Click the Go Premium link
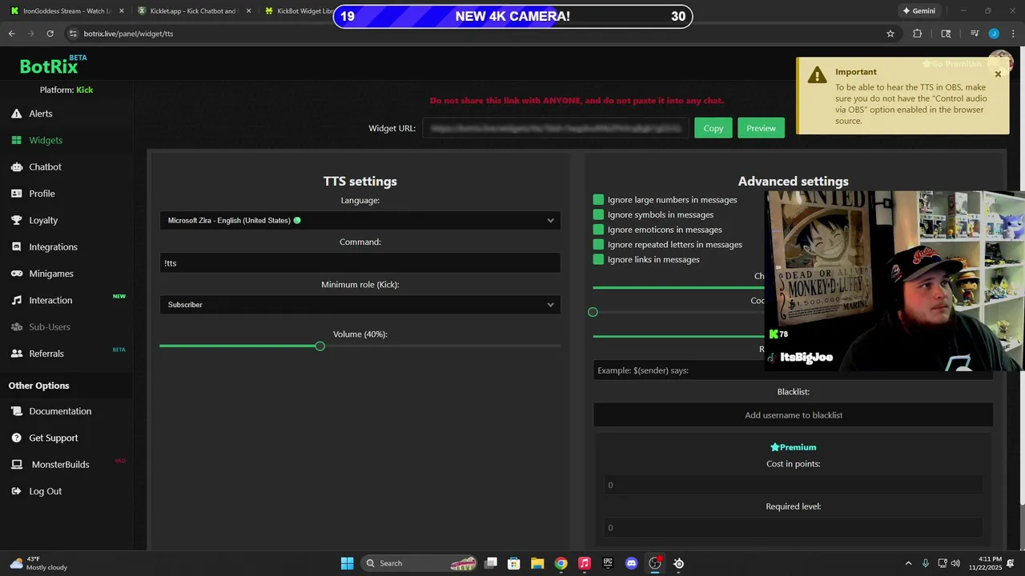Image resolution: width=1025 pixels, height=576 pixels. [x=951, y=64]
